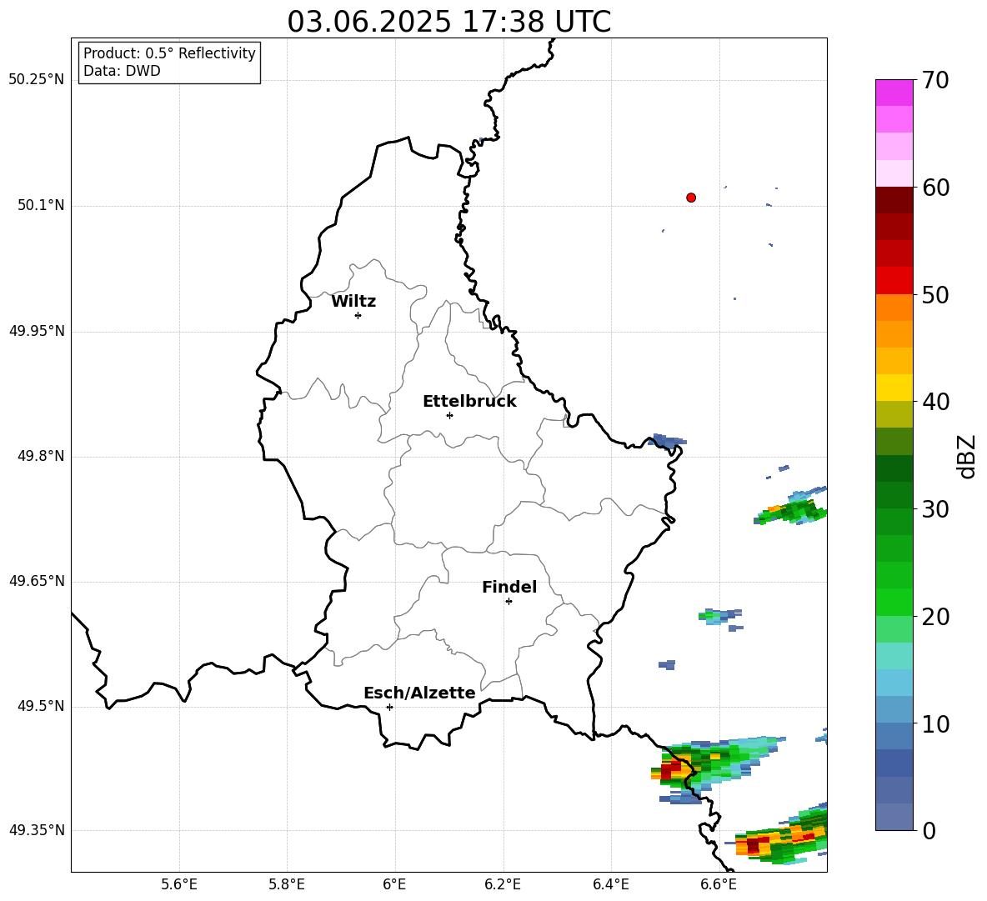This screenshot has height=901, width=987.
Task: Click the dBZ colorbar label
Action: pyautogui.click(x=967, y=456)
